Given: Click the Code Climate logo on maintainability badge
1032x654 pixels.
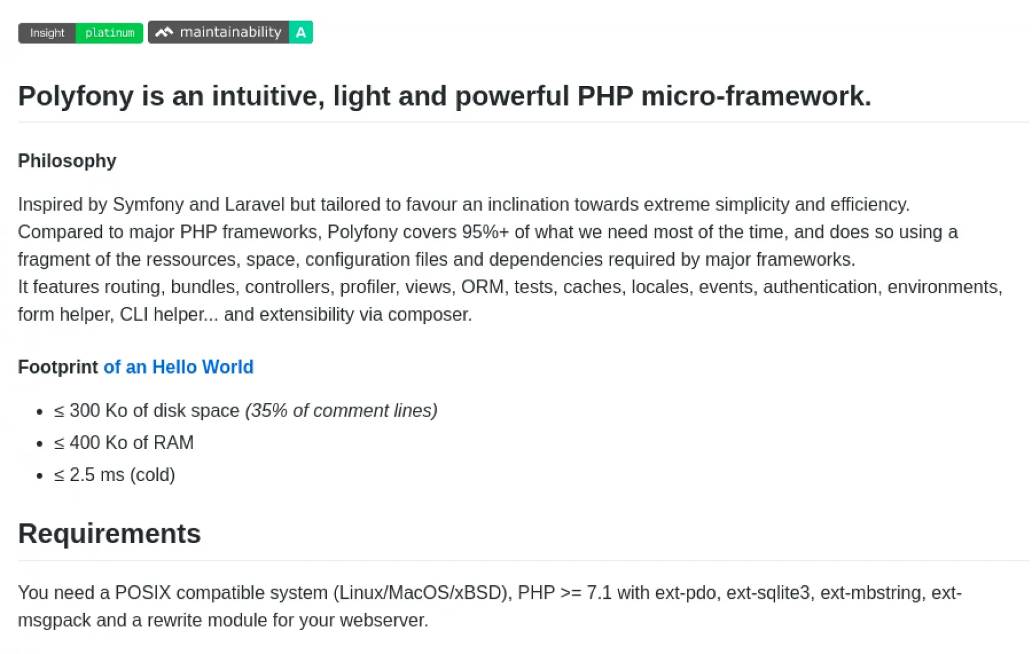Looking at the screenshot, I should (x=164, y=33).
